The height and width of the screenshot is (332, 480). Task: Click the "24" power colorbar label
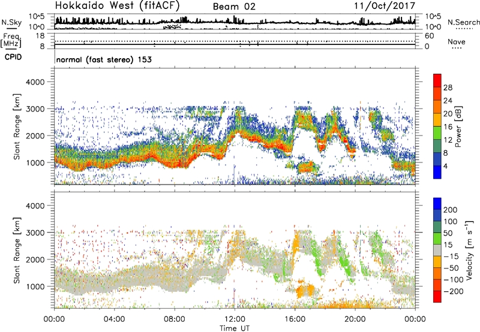pos(448,101)
